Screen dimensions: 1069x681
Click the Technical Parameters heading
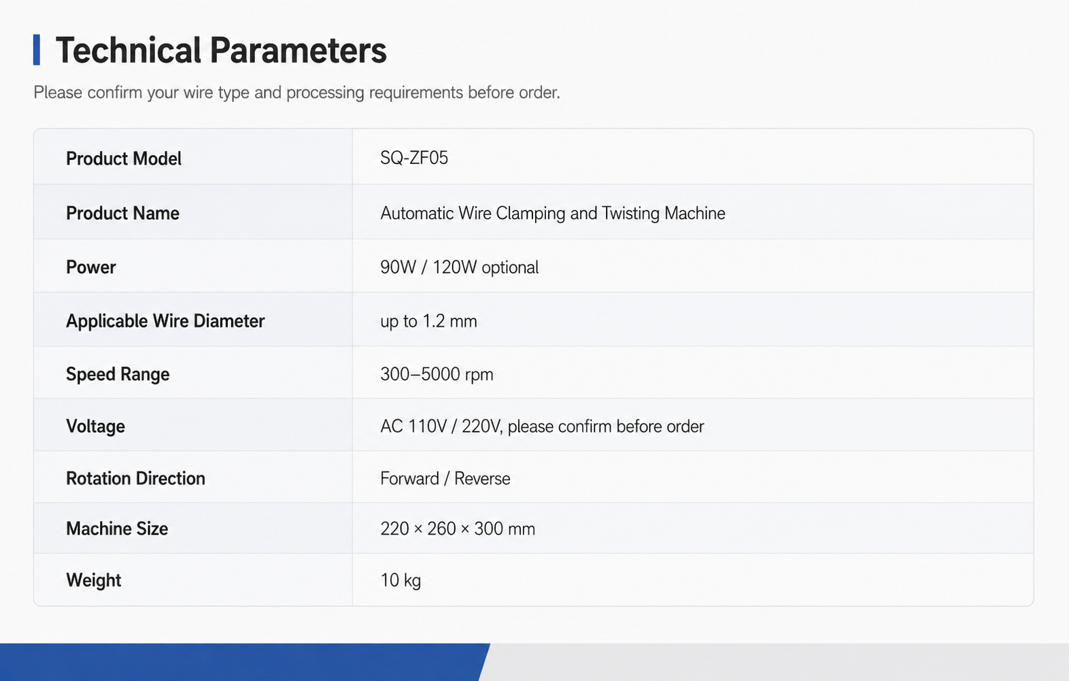(221, 50)
